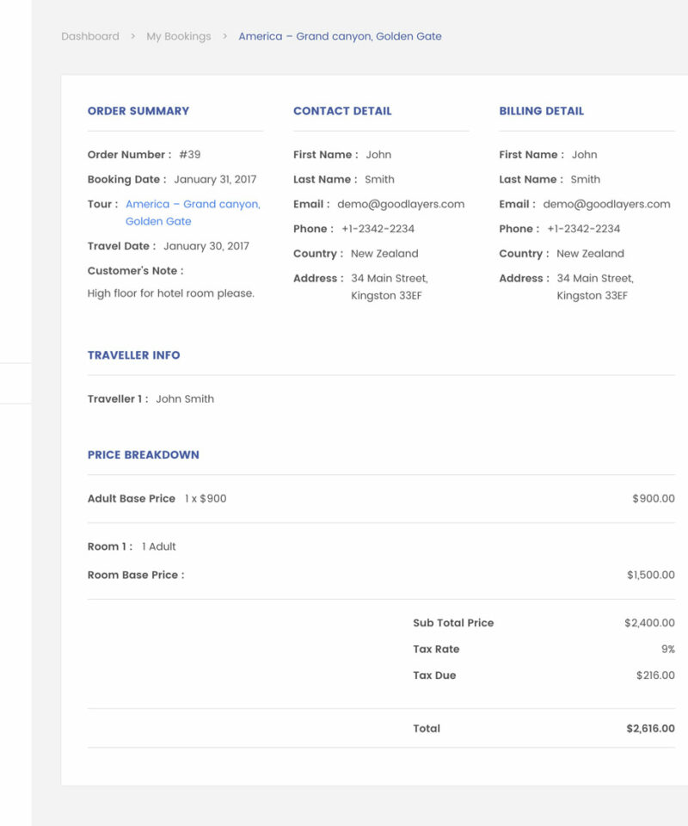Select the Contact Detail heading
The image size is (688, 826).
(x=342, y=111)
